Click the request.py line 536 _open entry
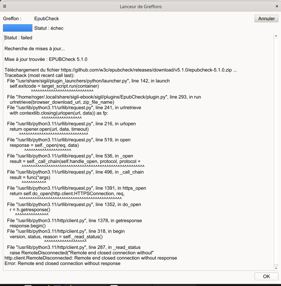Image resolution: width=281 pixels, height=286 pixels. (x=70, y=156)
